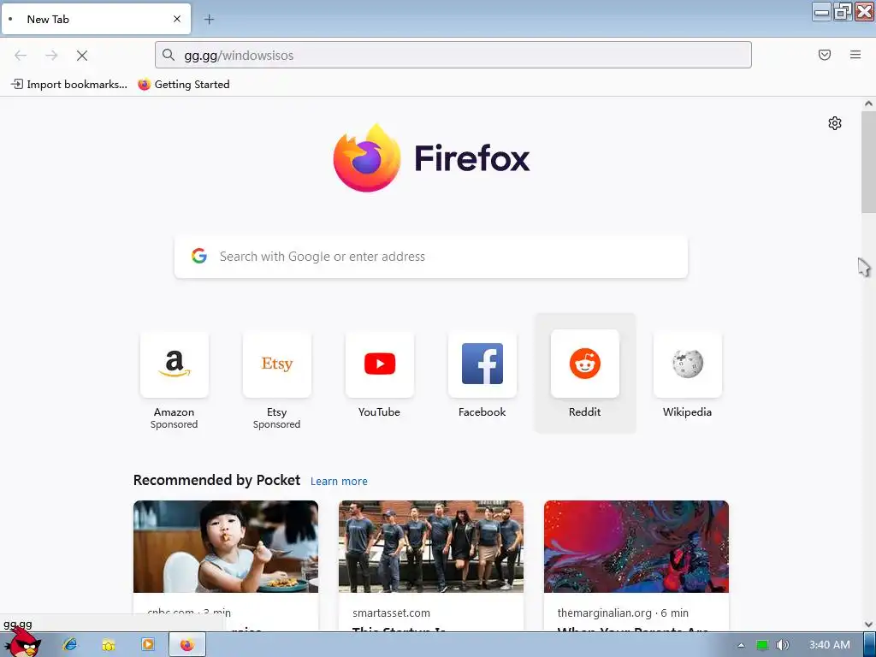Open themarginalian.org article thumbnail
Viewport: 876px width, 657px height.
click(636, 547)
